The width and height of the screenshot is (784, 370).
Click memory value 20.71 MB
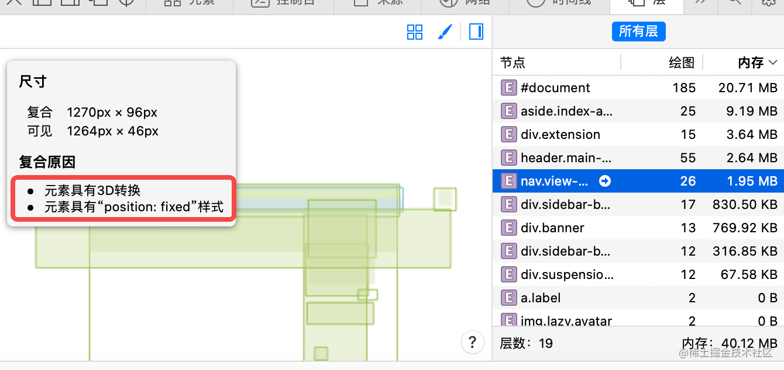click(x=748, y=88)
